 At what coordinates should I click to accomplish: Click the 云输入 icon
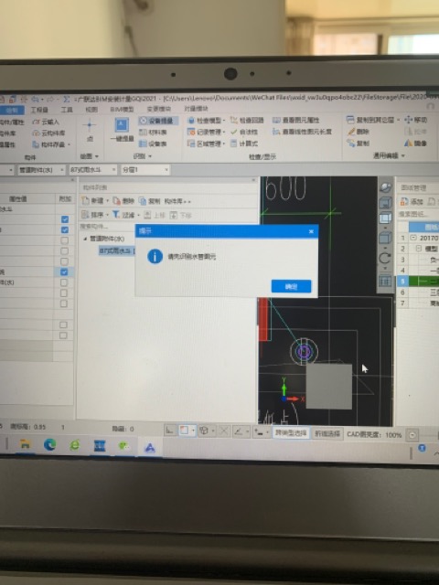pyautogui.click(x=37, y=122)
